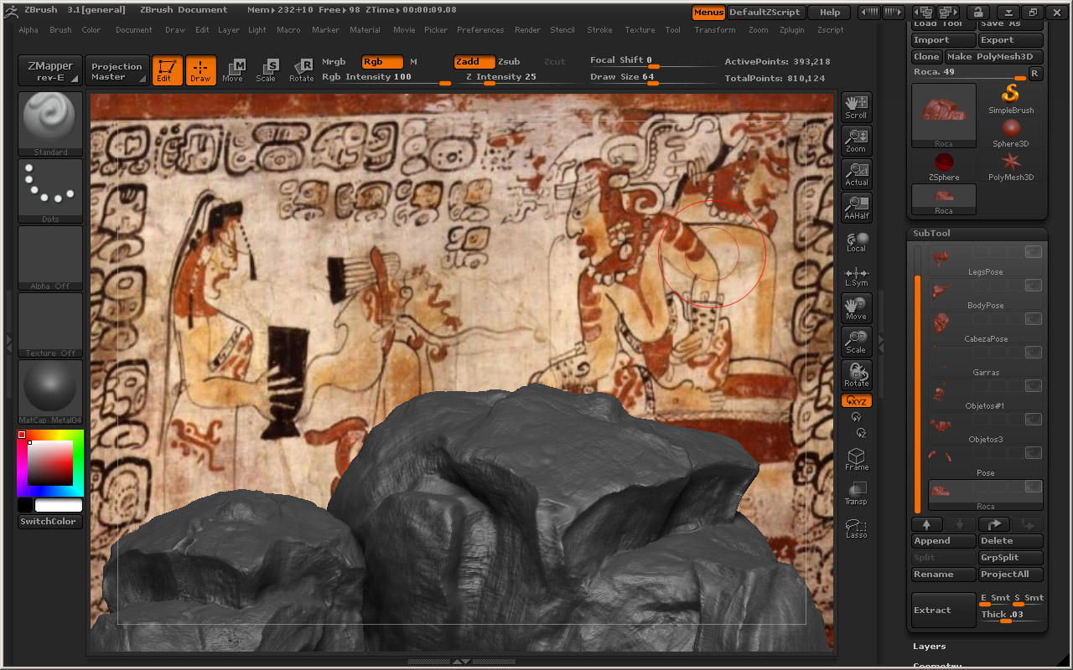
Task: Toggle the Mrgb paint mode
Action: point(334,62)
